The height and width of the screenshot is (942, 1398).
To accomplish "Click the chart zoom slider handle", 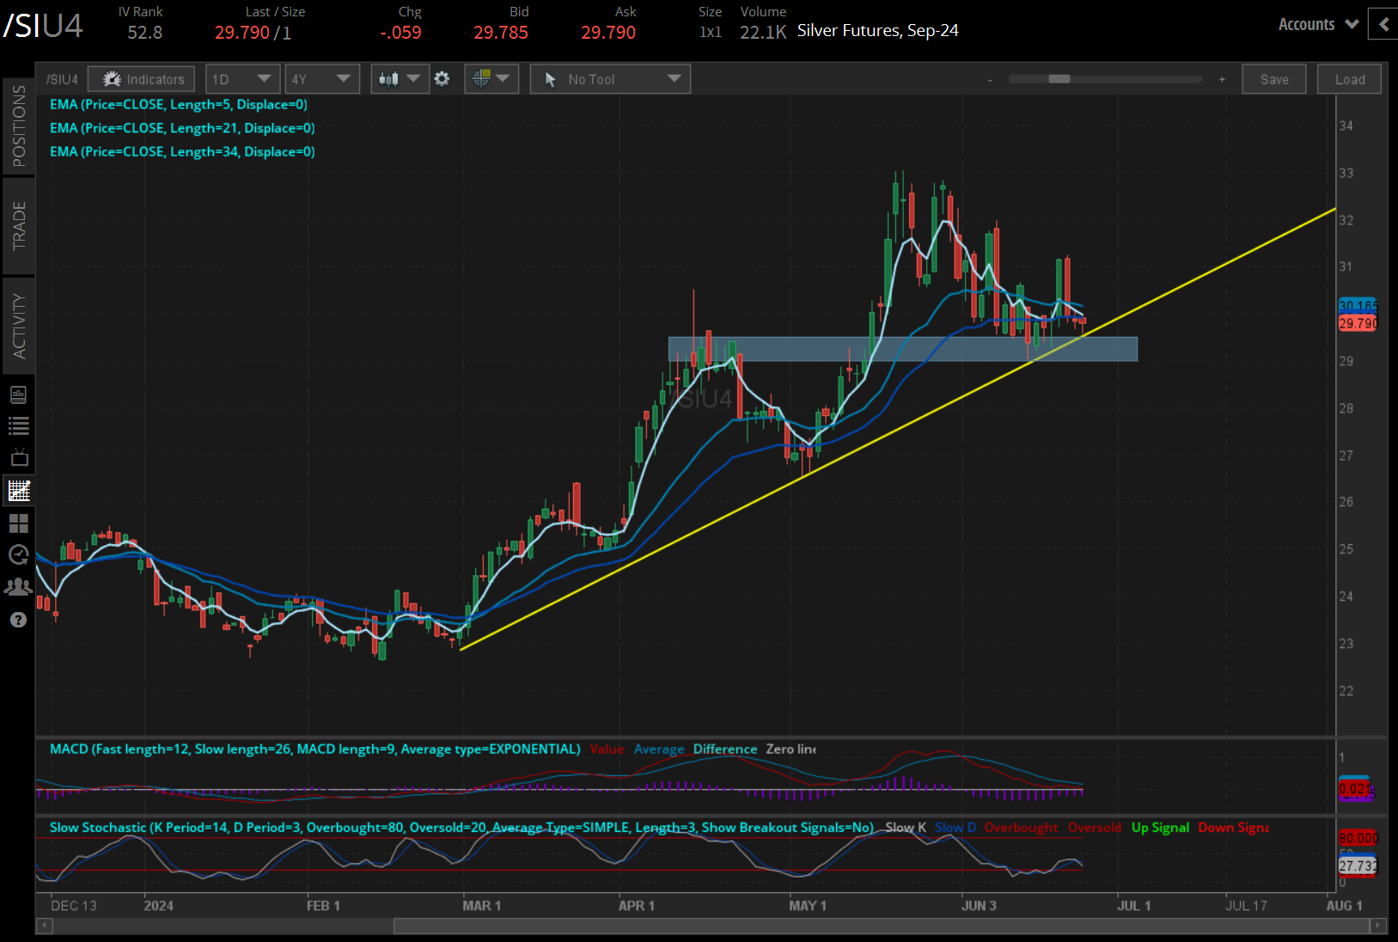I will (x=1059, y=79).
